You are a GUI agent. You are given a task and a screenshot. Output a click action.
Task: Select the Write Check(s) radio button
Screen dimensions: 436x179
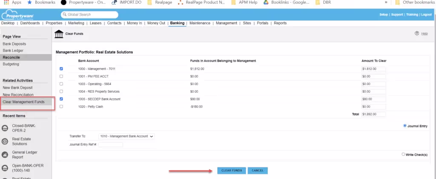point(403,154)
